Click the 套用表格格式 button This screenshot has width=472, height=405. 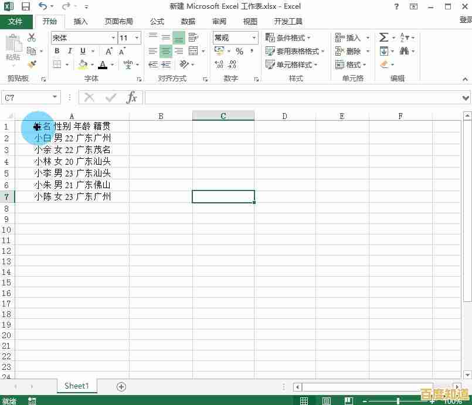coord(291,50)
